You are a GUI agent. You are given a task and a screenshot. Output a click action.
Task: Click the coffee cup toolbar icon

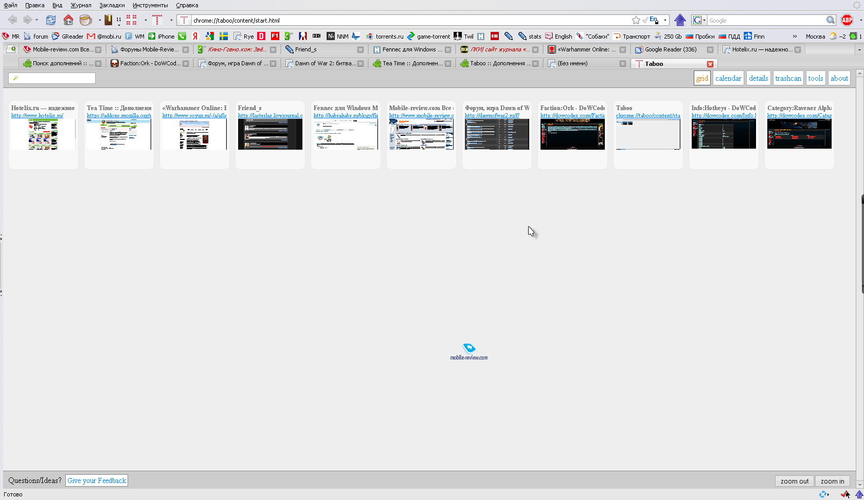[86, 20]
